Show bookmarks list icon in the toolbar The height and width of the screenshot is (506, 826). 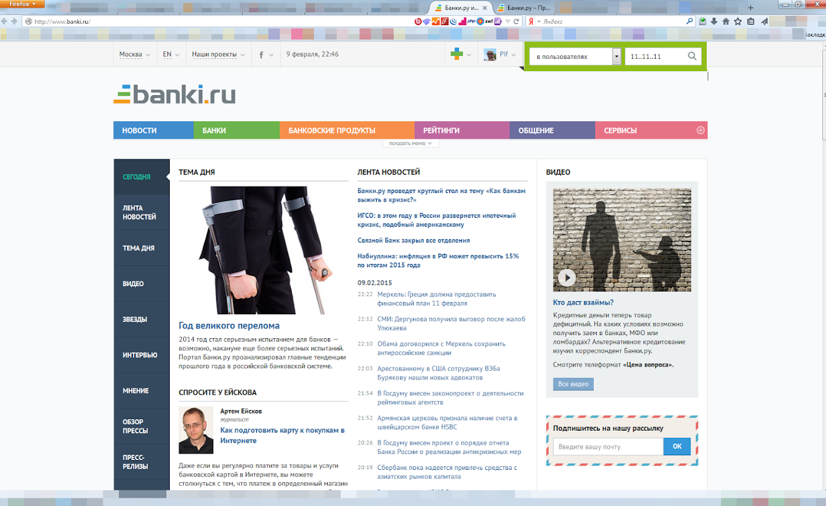751,21
